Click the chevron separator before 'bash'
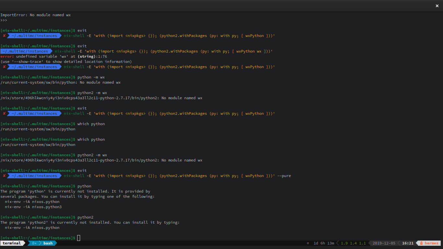The width and height of the screenshot is (443, 249). [x=41, y=243]
